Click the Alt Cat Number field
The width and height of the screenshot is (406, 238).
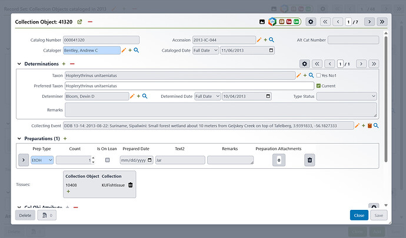tap(354, 40)
